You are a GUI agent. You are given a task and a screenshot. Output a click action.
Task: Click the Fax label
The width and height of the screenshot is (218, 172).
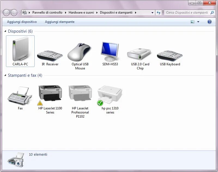[20, 108]
